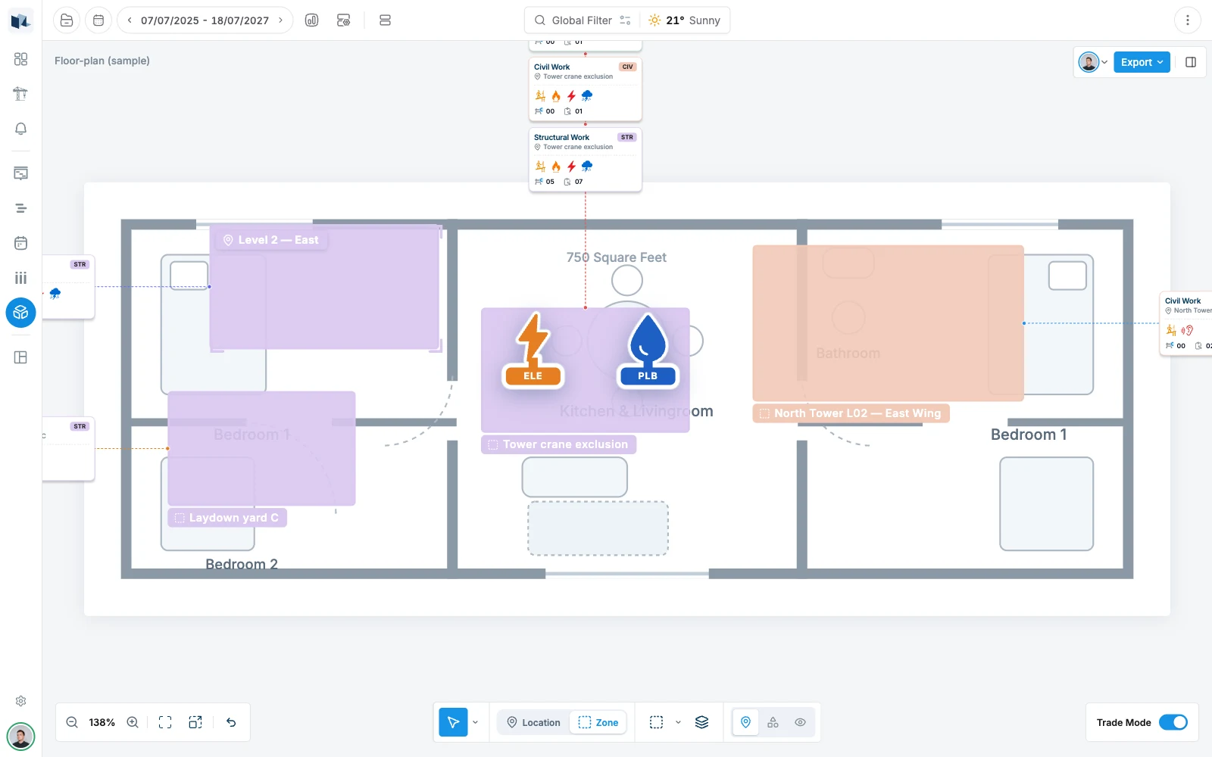Viewport: 1212px width, 757px height.
Task: Go to next date range chevron
Action: (280, 20)
